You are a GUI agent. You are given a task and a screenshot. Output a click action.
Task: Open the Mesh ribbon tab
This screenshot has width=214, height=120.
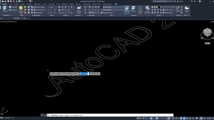(22, 4)
